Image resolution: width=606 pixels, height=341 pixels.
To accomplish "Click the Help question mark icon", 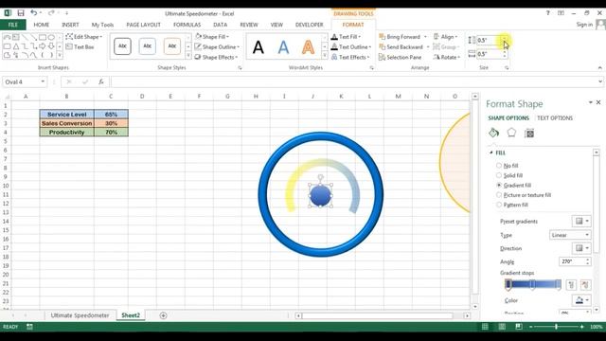I will click(x=547, y=13).
